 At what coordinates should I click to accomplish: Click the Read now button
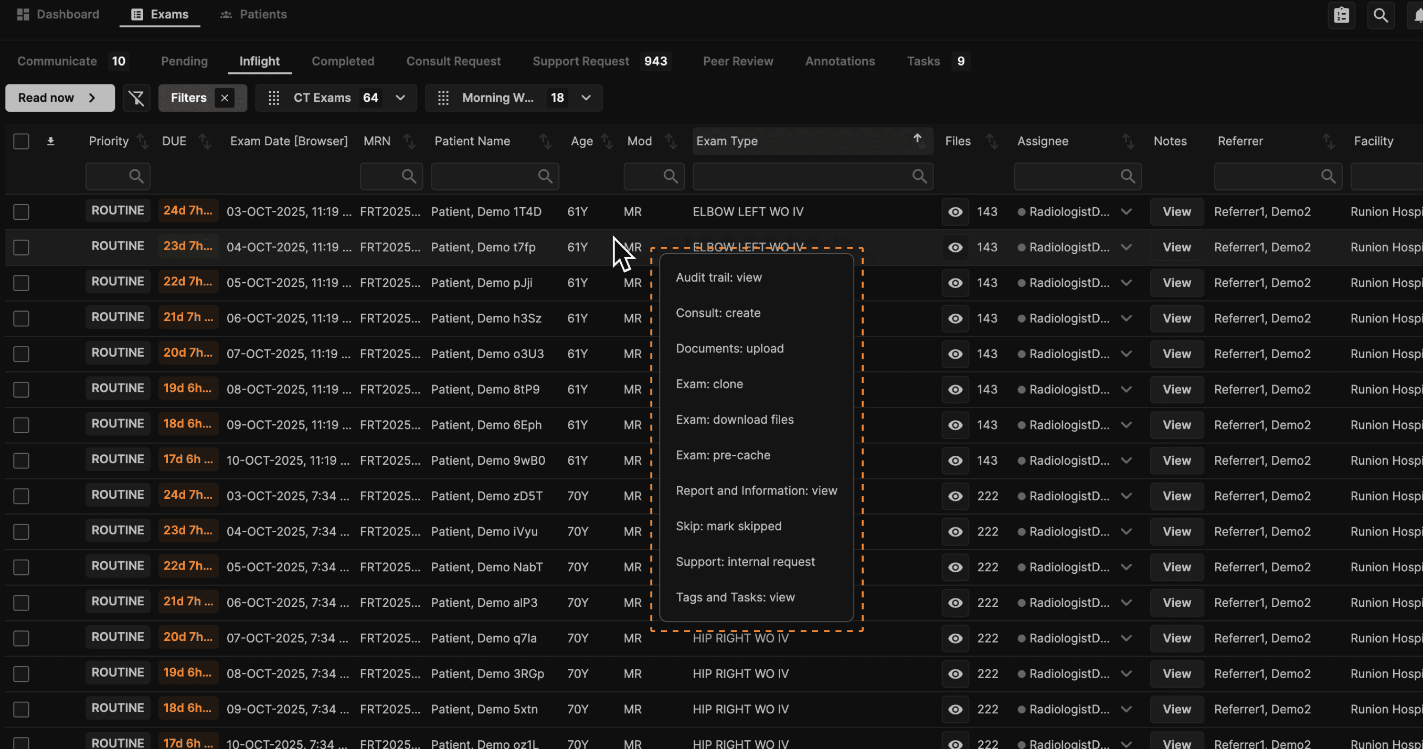60,98
